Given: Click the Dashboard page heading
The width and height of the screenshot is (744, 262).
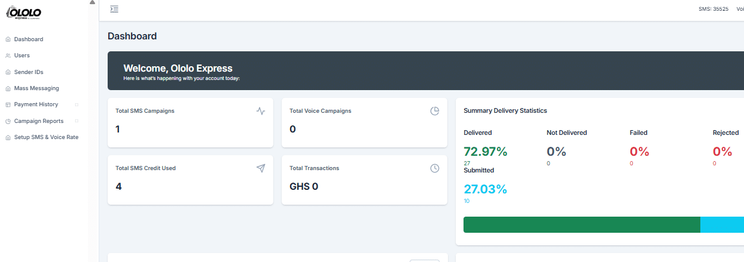Looking at the screenshot, I should (132, 36).
